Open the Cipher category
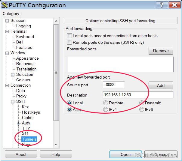This screenshot has height=161, width=182. tap(28, 118)
